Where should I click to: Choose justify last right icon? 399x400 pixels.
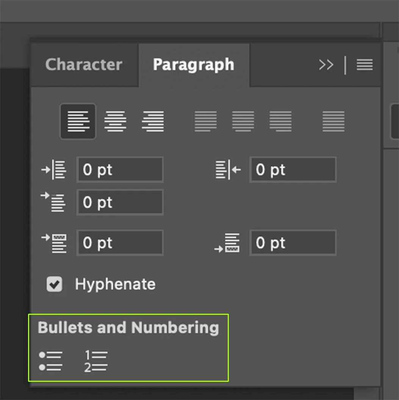tap(280, 121)
